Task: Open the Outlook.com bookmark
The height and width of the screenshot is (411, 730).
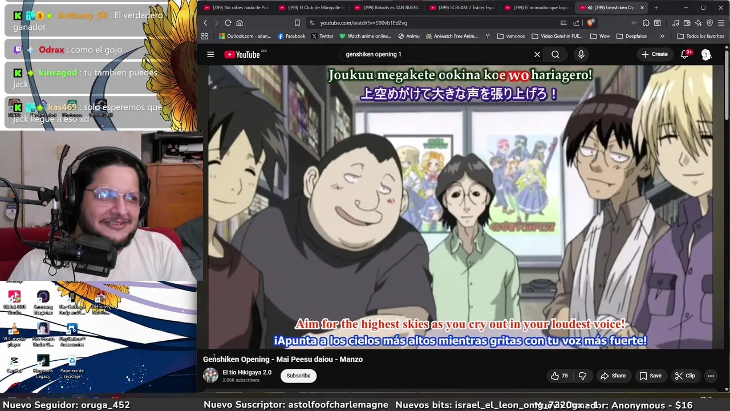Action: [x=245, y=36]
